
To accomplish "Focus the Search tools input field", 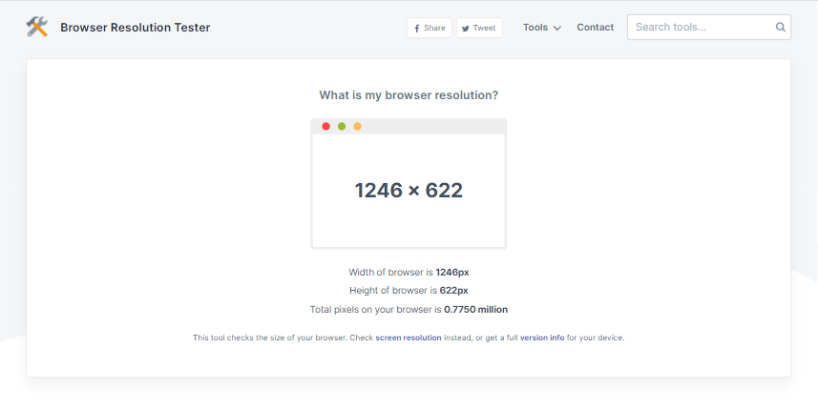I will (x=708, y=27).
